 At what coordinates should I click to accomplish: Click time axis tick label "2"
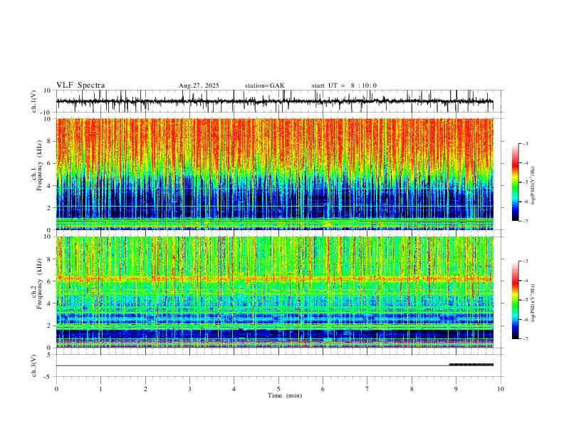point(145,389)
